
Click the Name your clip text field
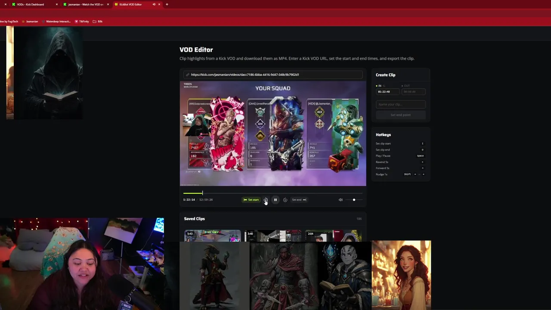401,104
